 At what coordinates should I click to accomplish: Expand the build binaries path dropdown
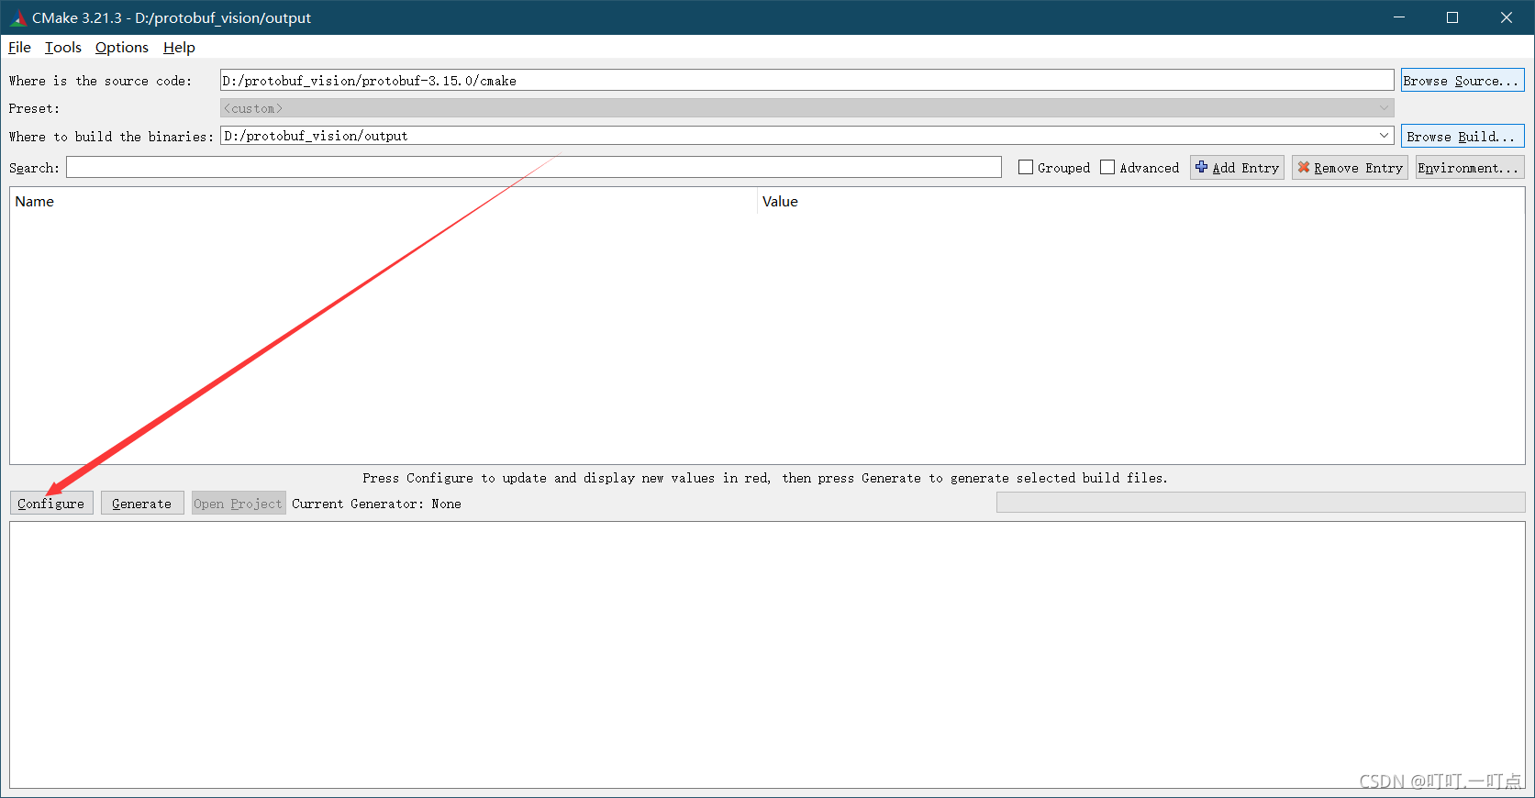click(1384, 136)
